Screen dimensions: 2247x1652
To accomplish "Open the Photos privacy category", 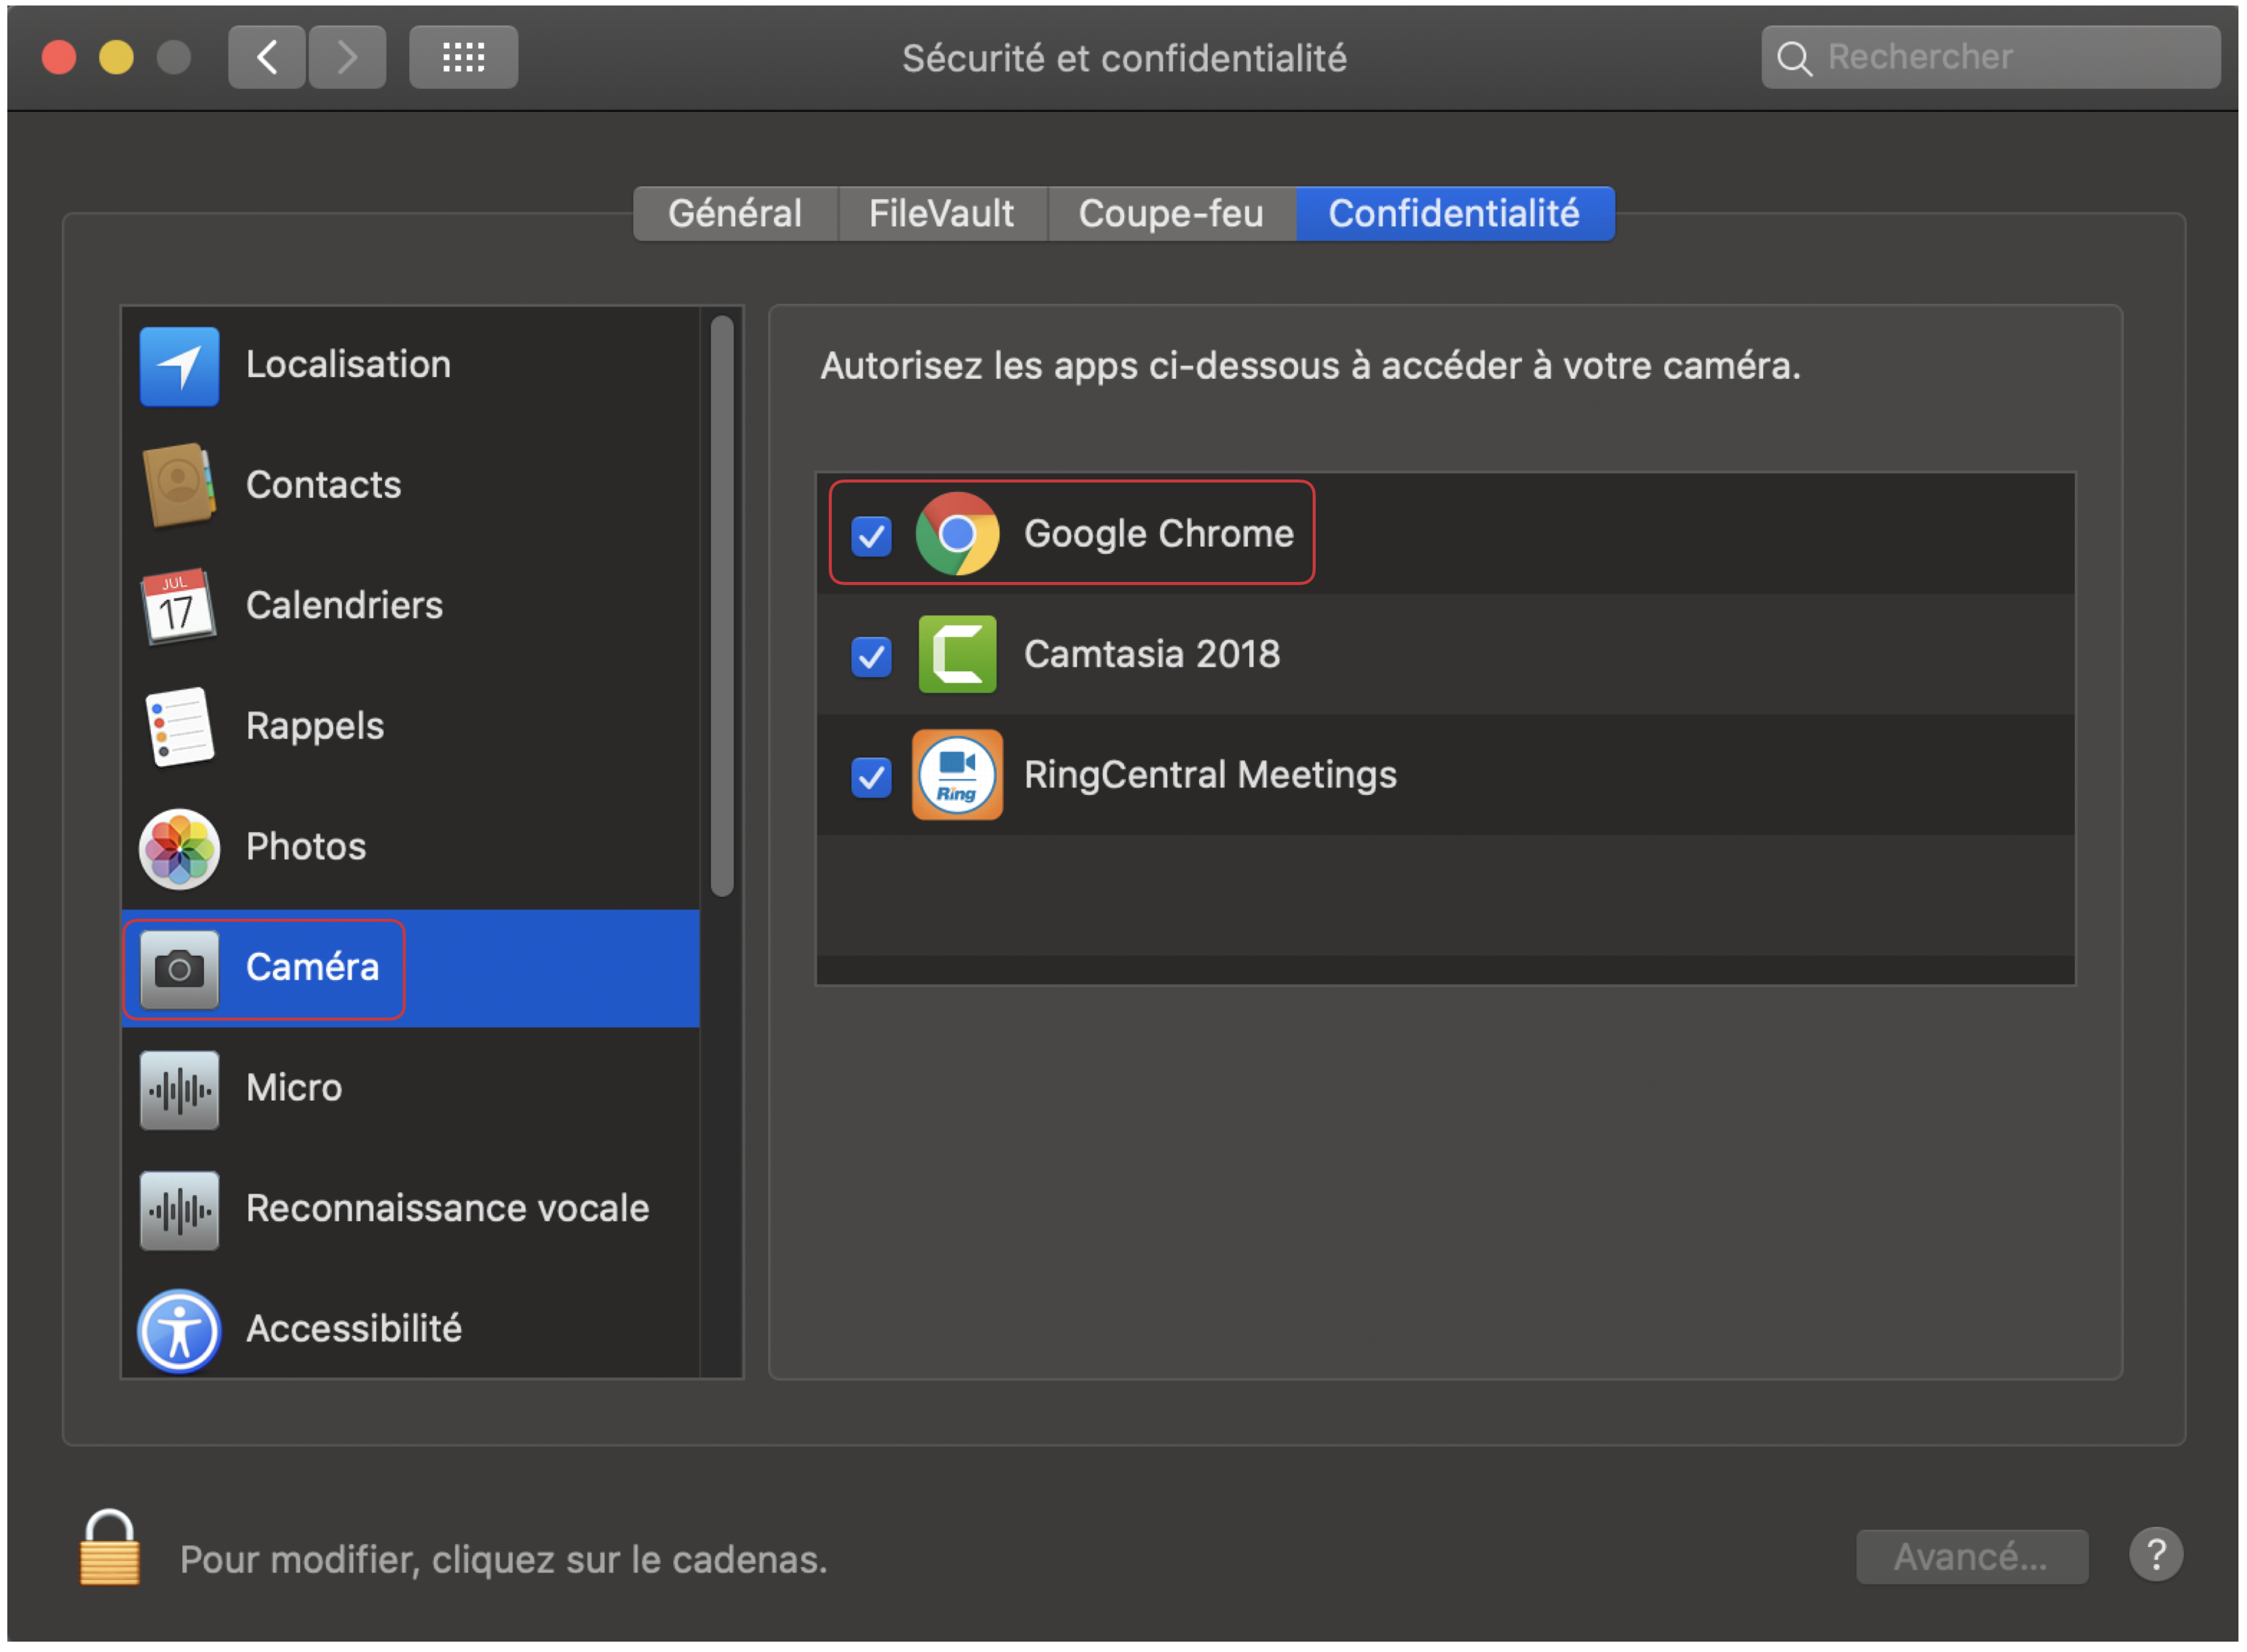I will [x=179, y=848].
